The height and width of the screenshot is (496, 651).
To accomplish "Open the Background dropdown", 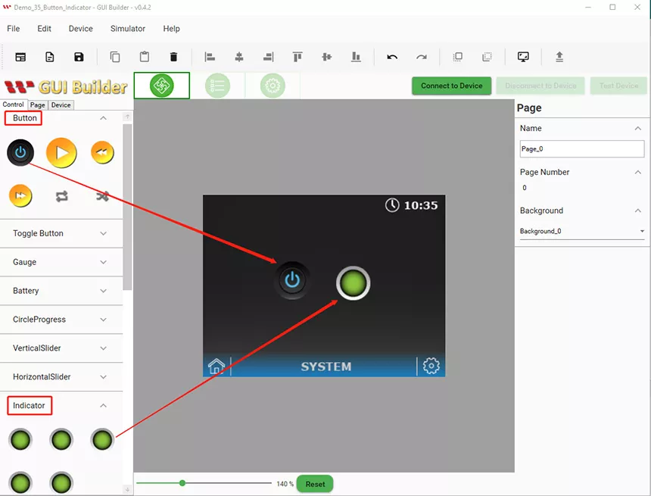I will tap(581, 231).
